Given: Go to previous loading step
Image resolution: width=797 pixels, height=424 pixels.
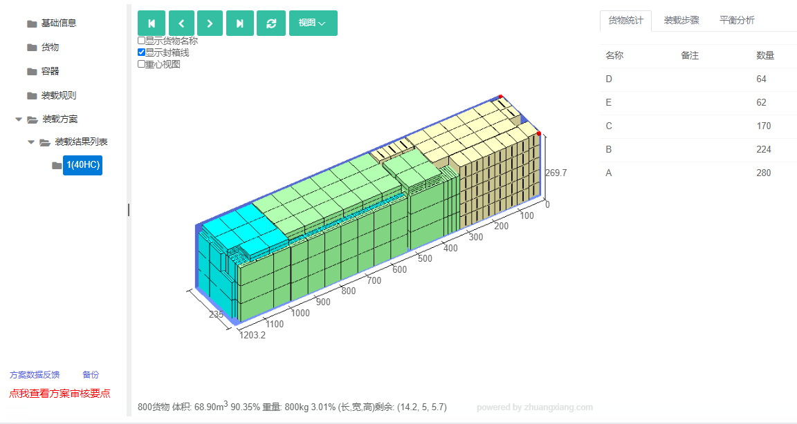Looking at the screenshot, I should pos(181,23).
